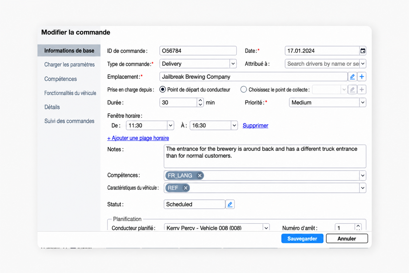Screen dimensions: 409x273
Task: Edit the Statut pencil icon
Action: click(230, 204)
